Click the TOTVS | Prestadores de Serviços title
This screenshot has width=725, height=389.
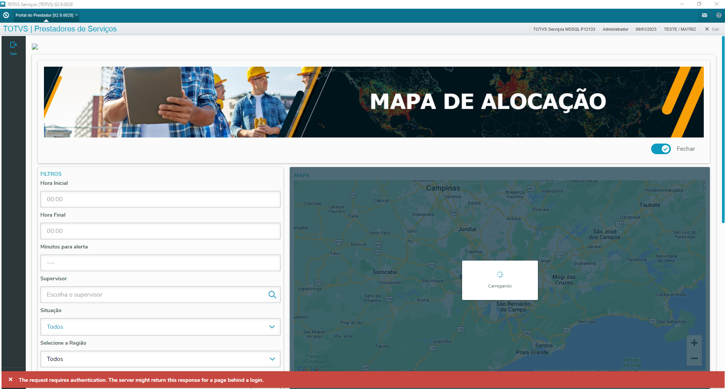pos(60,29)
